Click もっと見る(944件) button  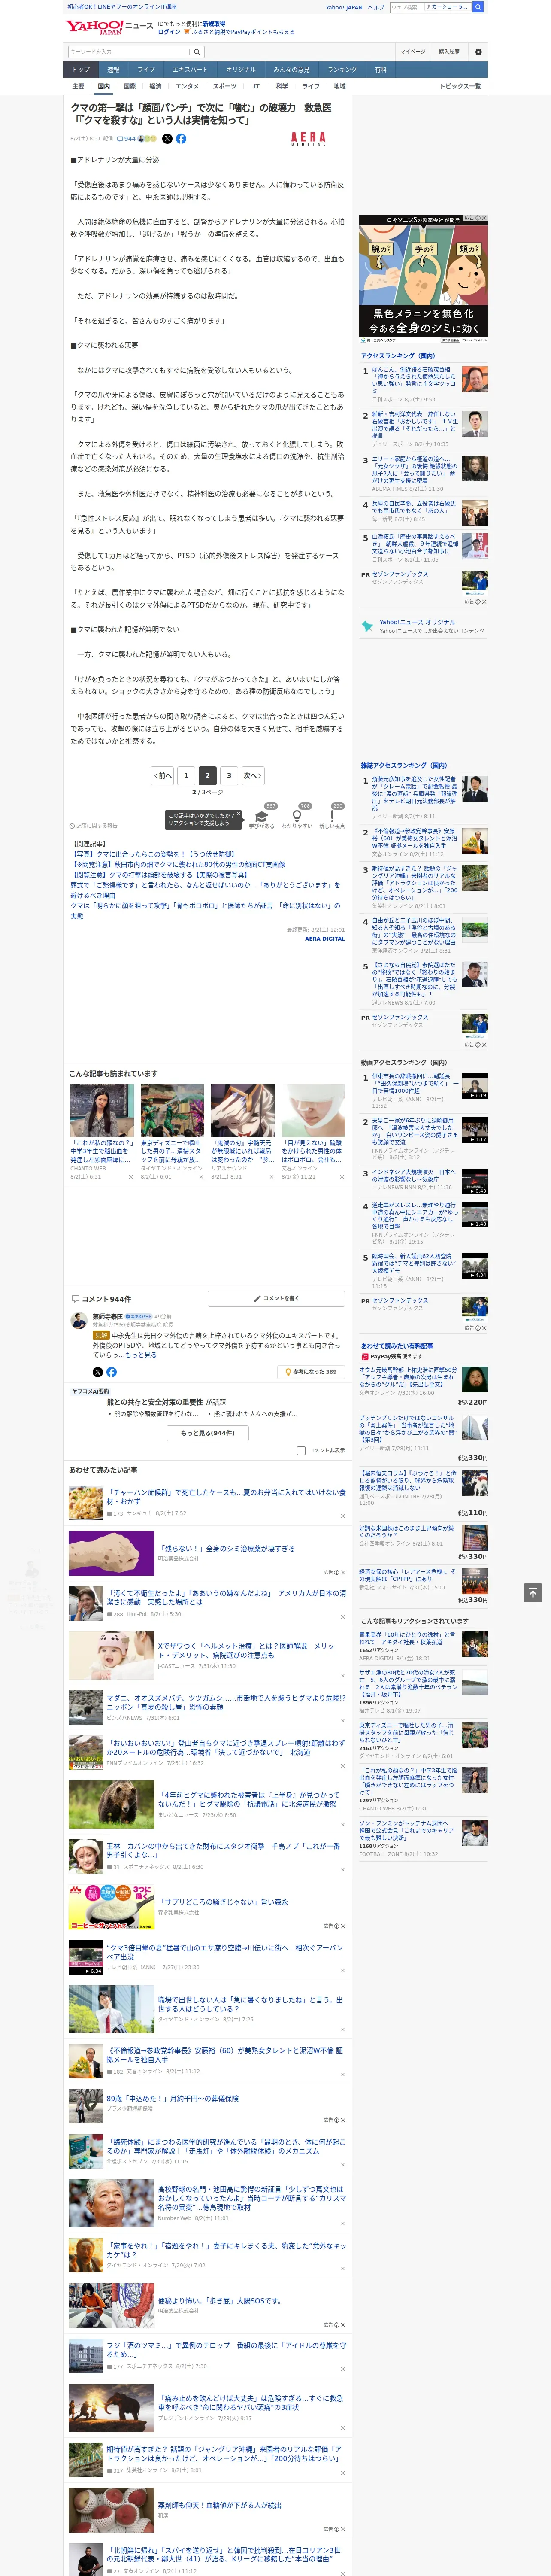(x=207, y=1433)
